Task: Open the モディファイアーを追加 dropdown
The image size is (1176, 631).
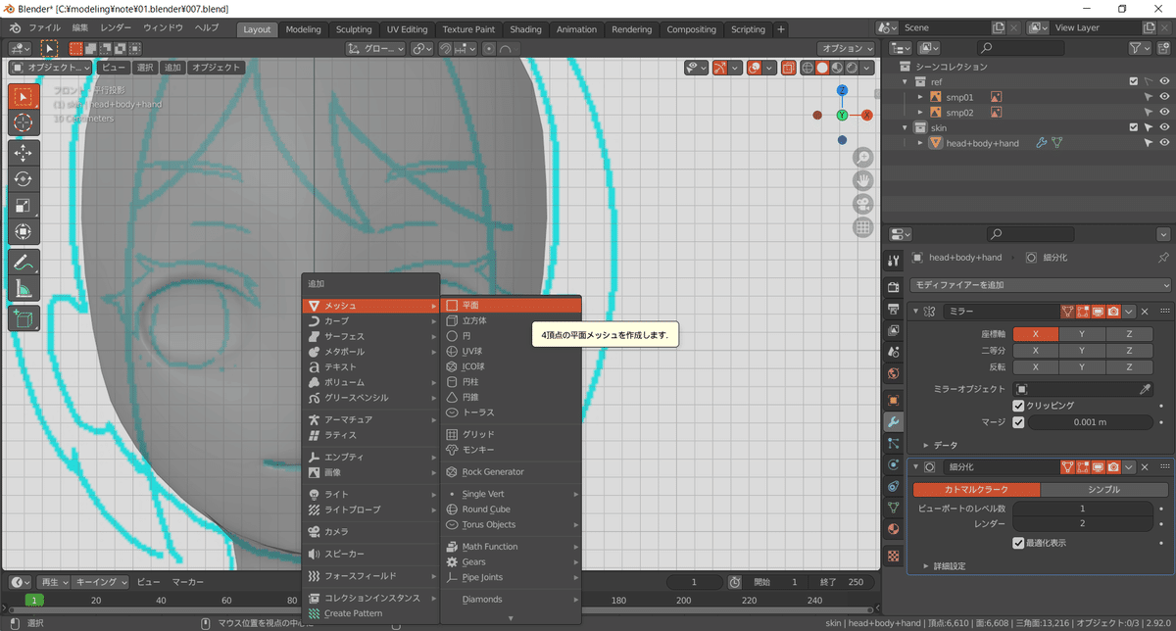Action: [1041, 285]
